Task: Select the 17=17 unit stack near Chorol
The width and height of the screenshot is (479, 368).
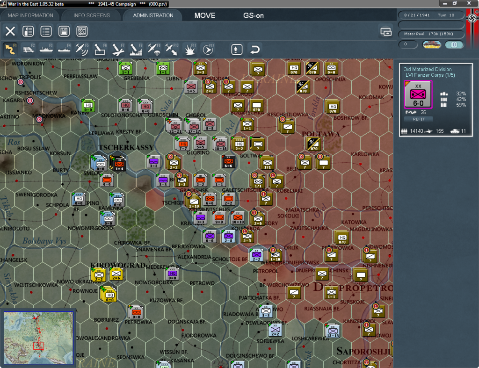Action: [x=193, y=126]
